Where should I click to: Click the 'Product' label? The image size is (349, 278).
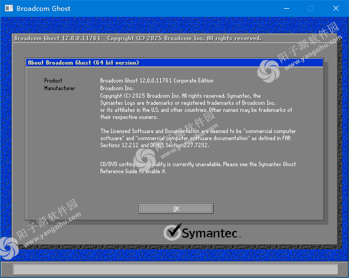[53, 80]
